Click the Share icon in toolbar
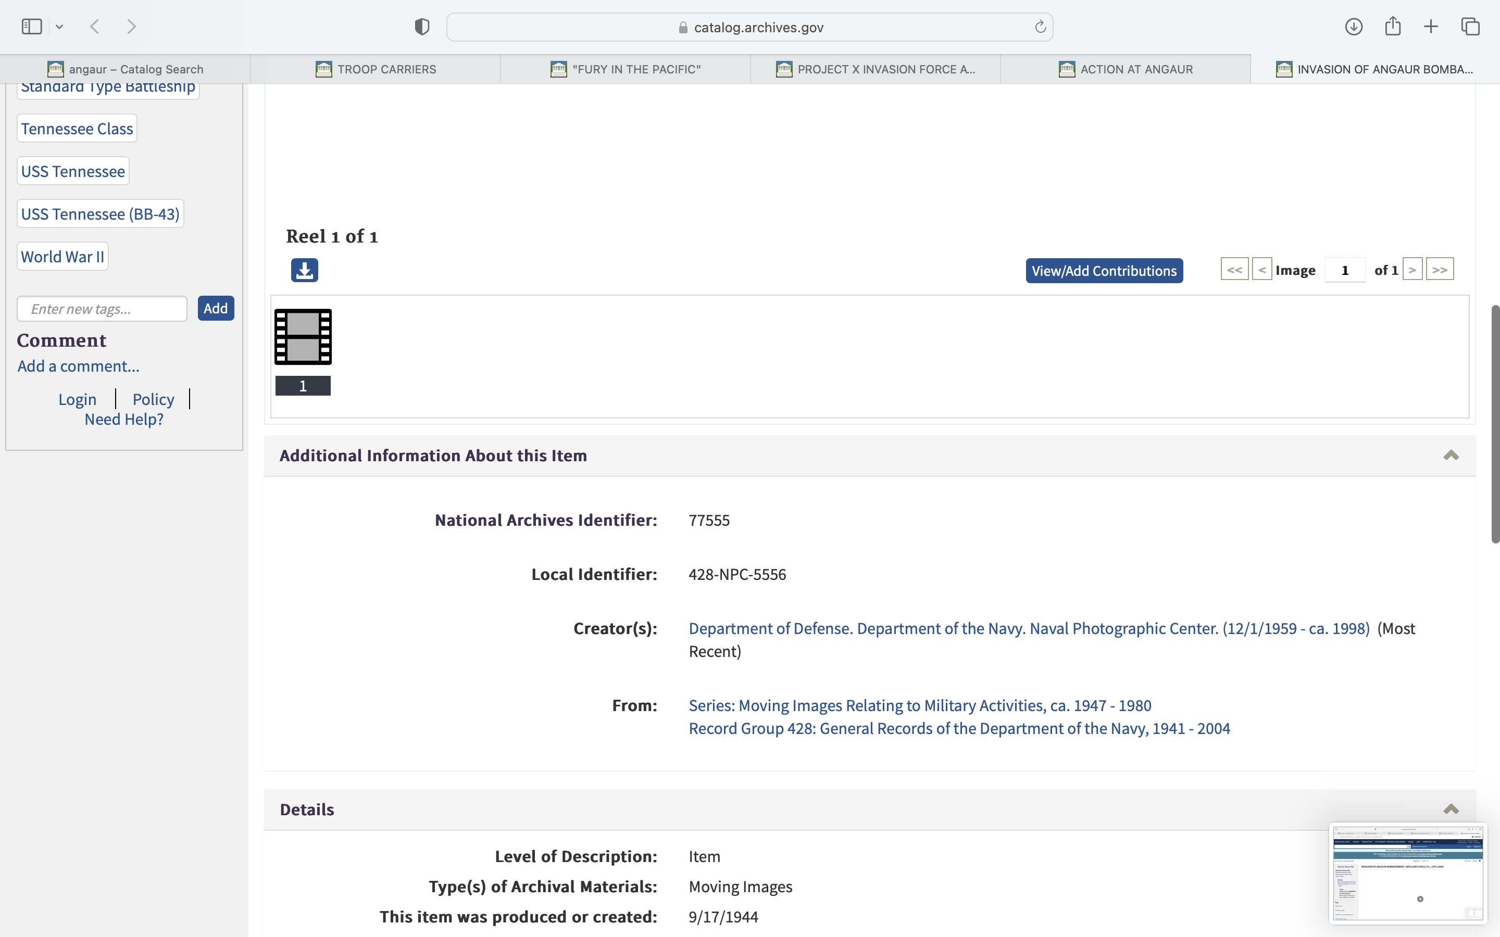Screen dimensions: 1500x937 (1393, 27)
